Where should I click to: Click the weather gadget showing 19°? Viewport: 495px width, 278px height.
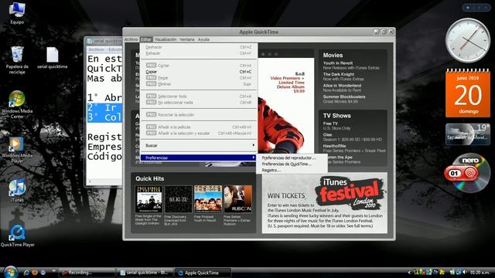[468, 134]
